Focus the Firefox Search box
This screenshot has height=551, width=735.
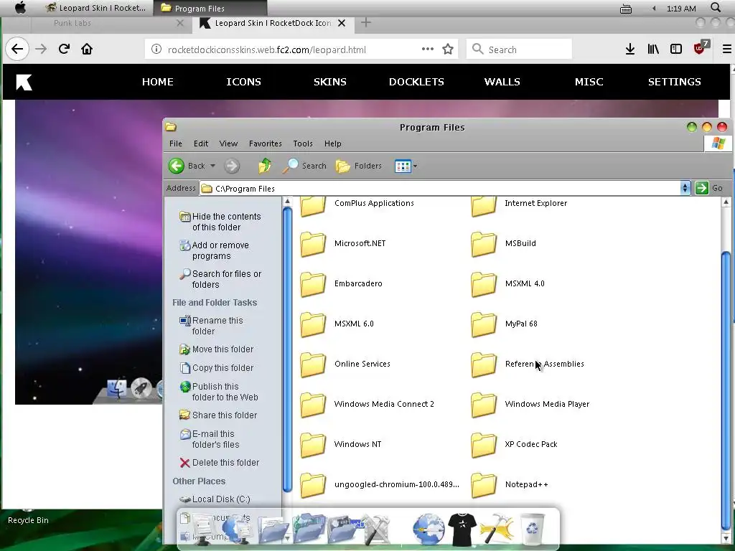tap(519, 50)
